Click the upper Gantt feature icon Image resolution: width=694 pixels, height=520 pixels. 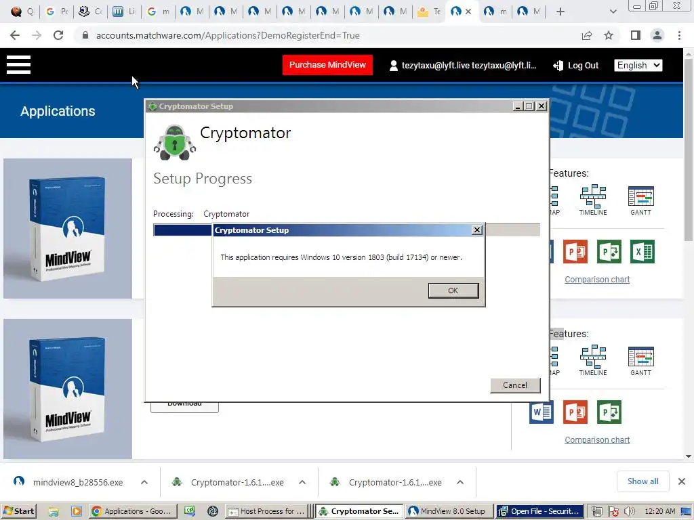pyautogui.click(x=641, y=200)
